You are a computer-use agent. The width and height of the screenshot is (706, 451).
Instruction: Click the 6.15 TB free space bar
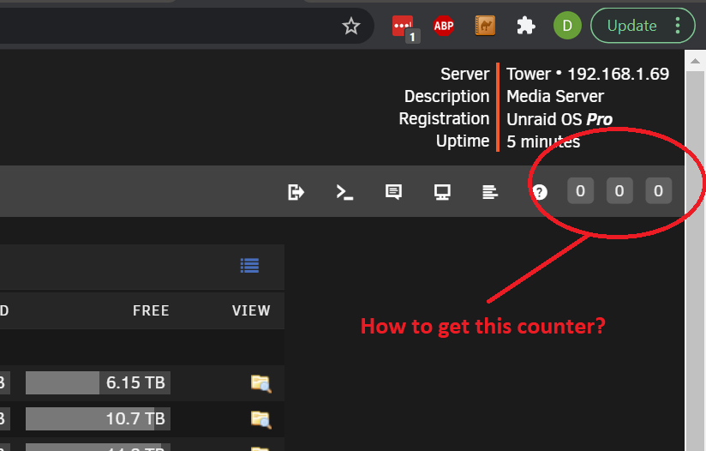98,383
